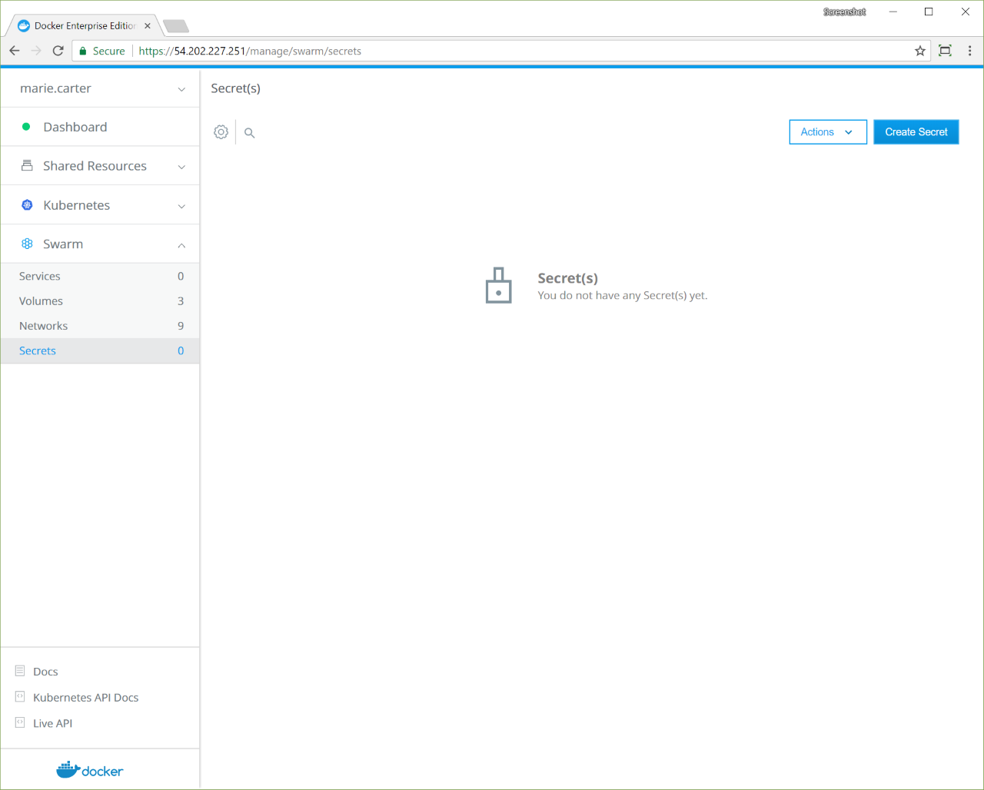Open Services under Swarm
Viewport: 984px width, 790px height.
(x=40, y=276)
